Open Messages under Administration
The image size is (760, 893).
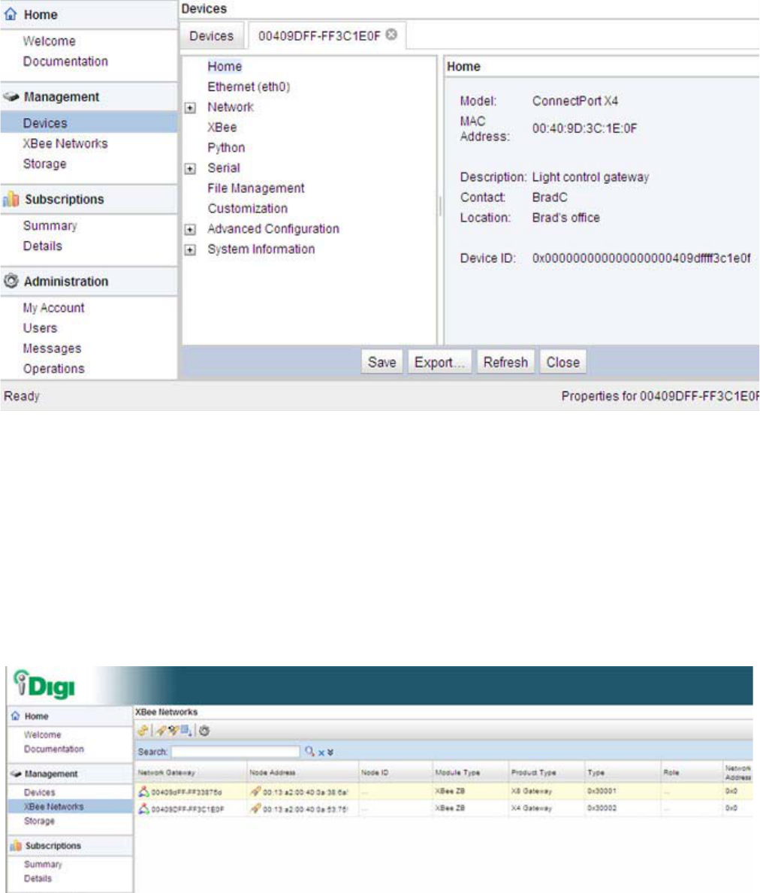coord(52,348)
